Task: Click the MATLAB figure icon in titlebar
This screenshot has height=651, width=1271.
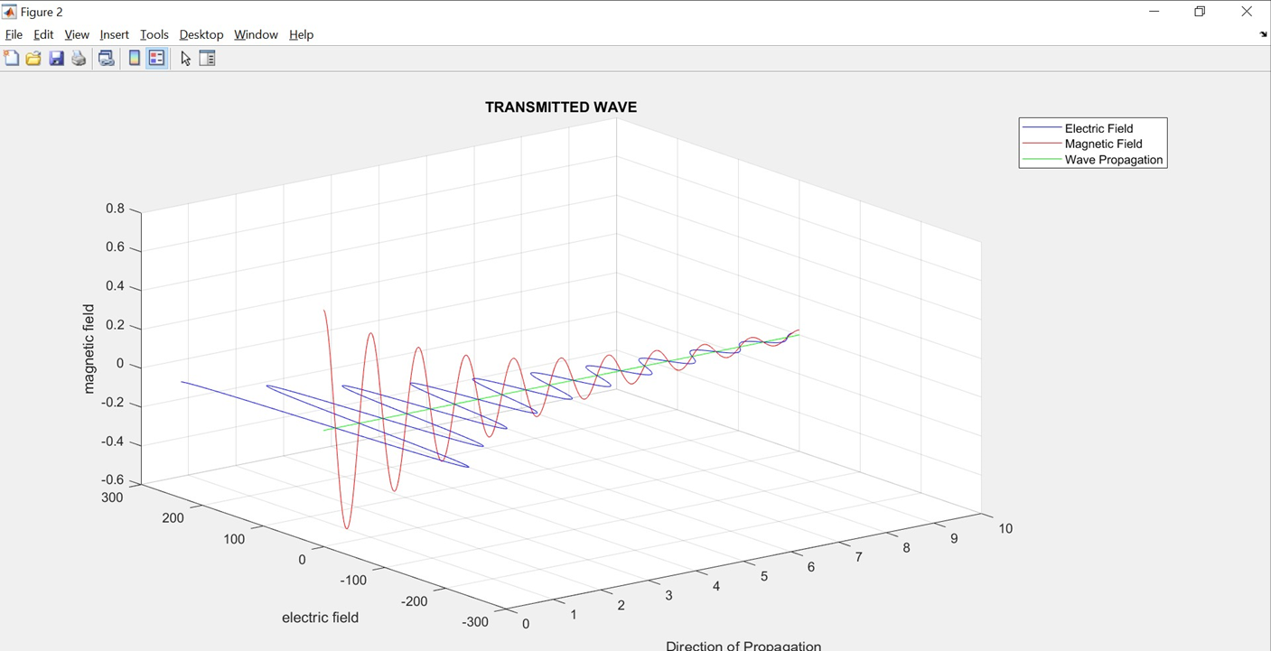Action: coord(9,11)
